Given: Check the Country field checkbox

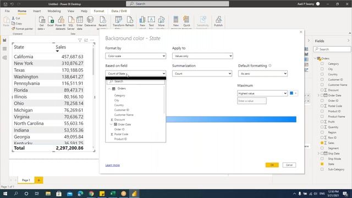Looking at the screenshot, I should [x=322, y=74].
